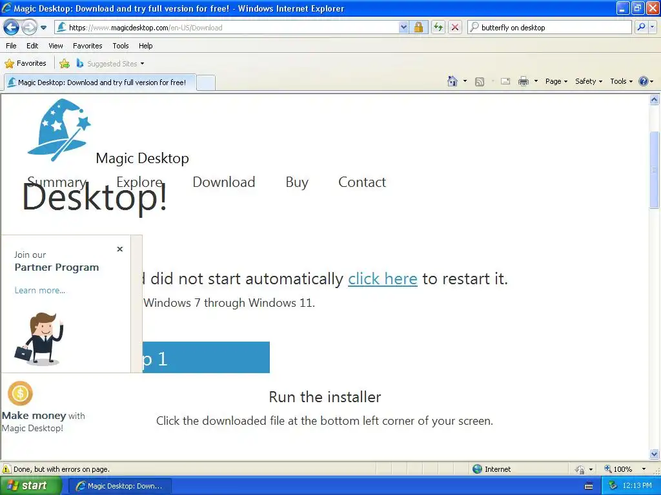Open the Tools command bar menu

click(x=622, y=81)
